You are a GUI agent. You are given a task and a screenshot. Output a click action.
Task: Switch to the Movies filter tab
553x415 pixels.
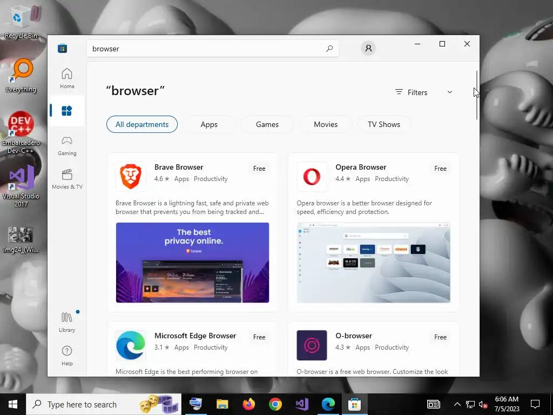pos(326,124)
